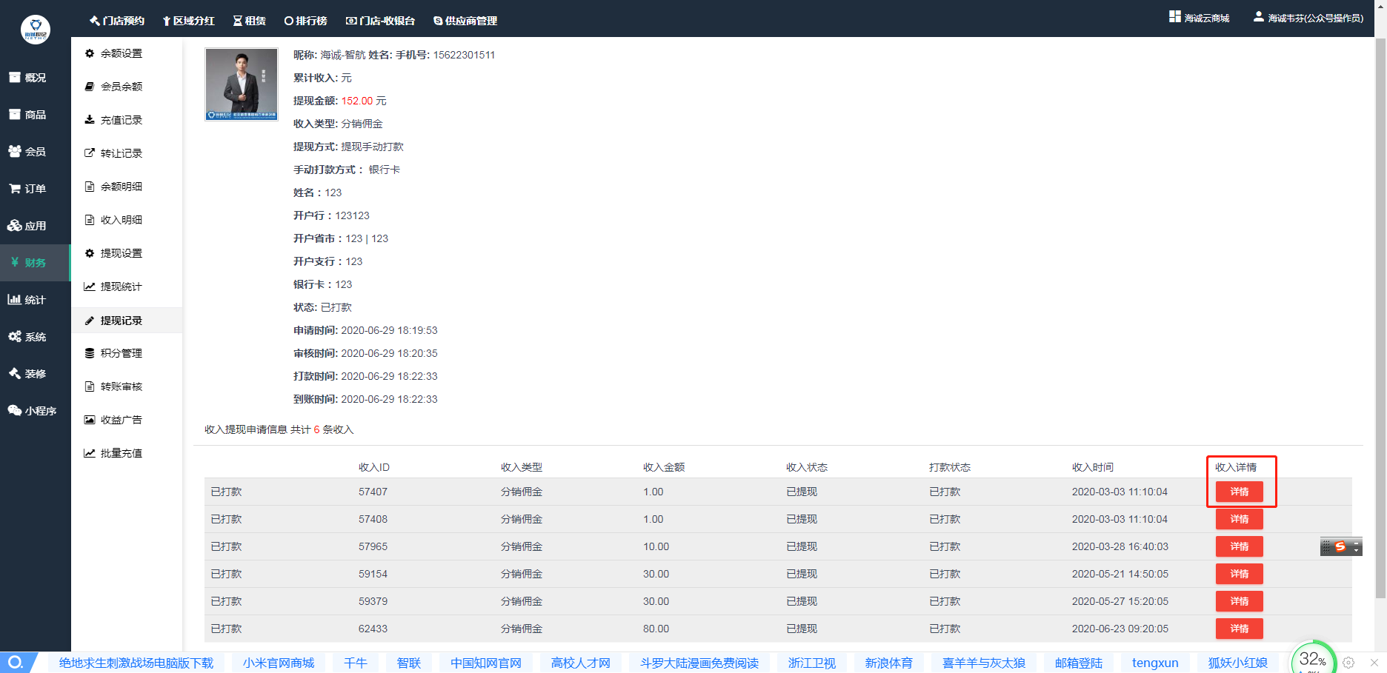Screen dimensions: 1387x673
Task: Click the store logo at top left
Action: [36, 30]
